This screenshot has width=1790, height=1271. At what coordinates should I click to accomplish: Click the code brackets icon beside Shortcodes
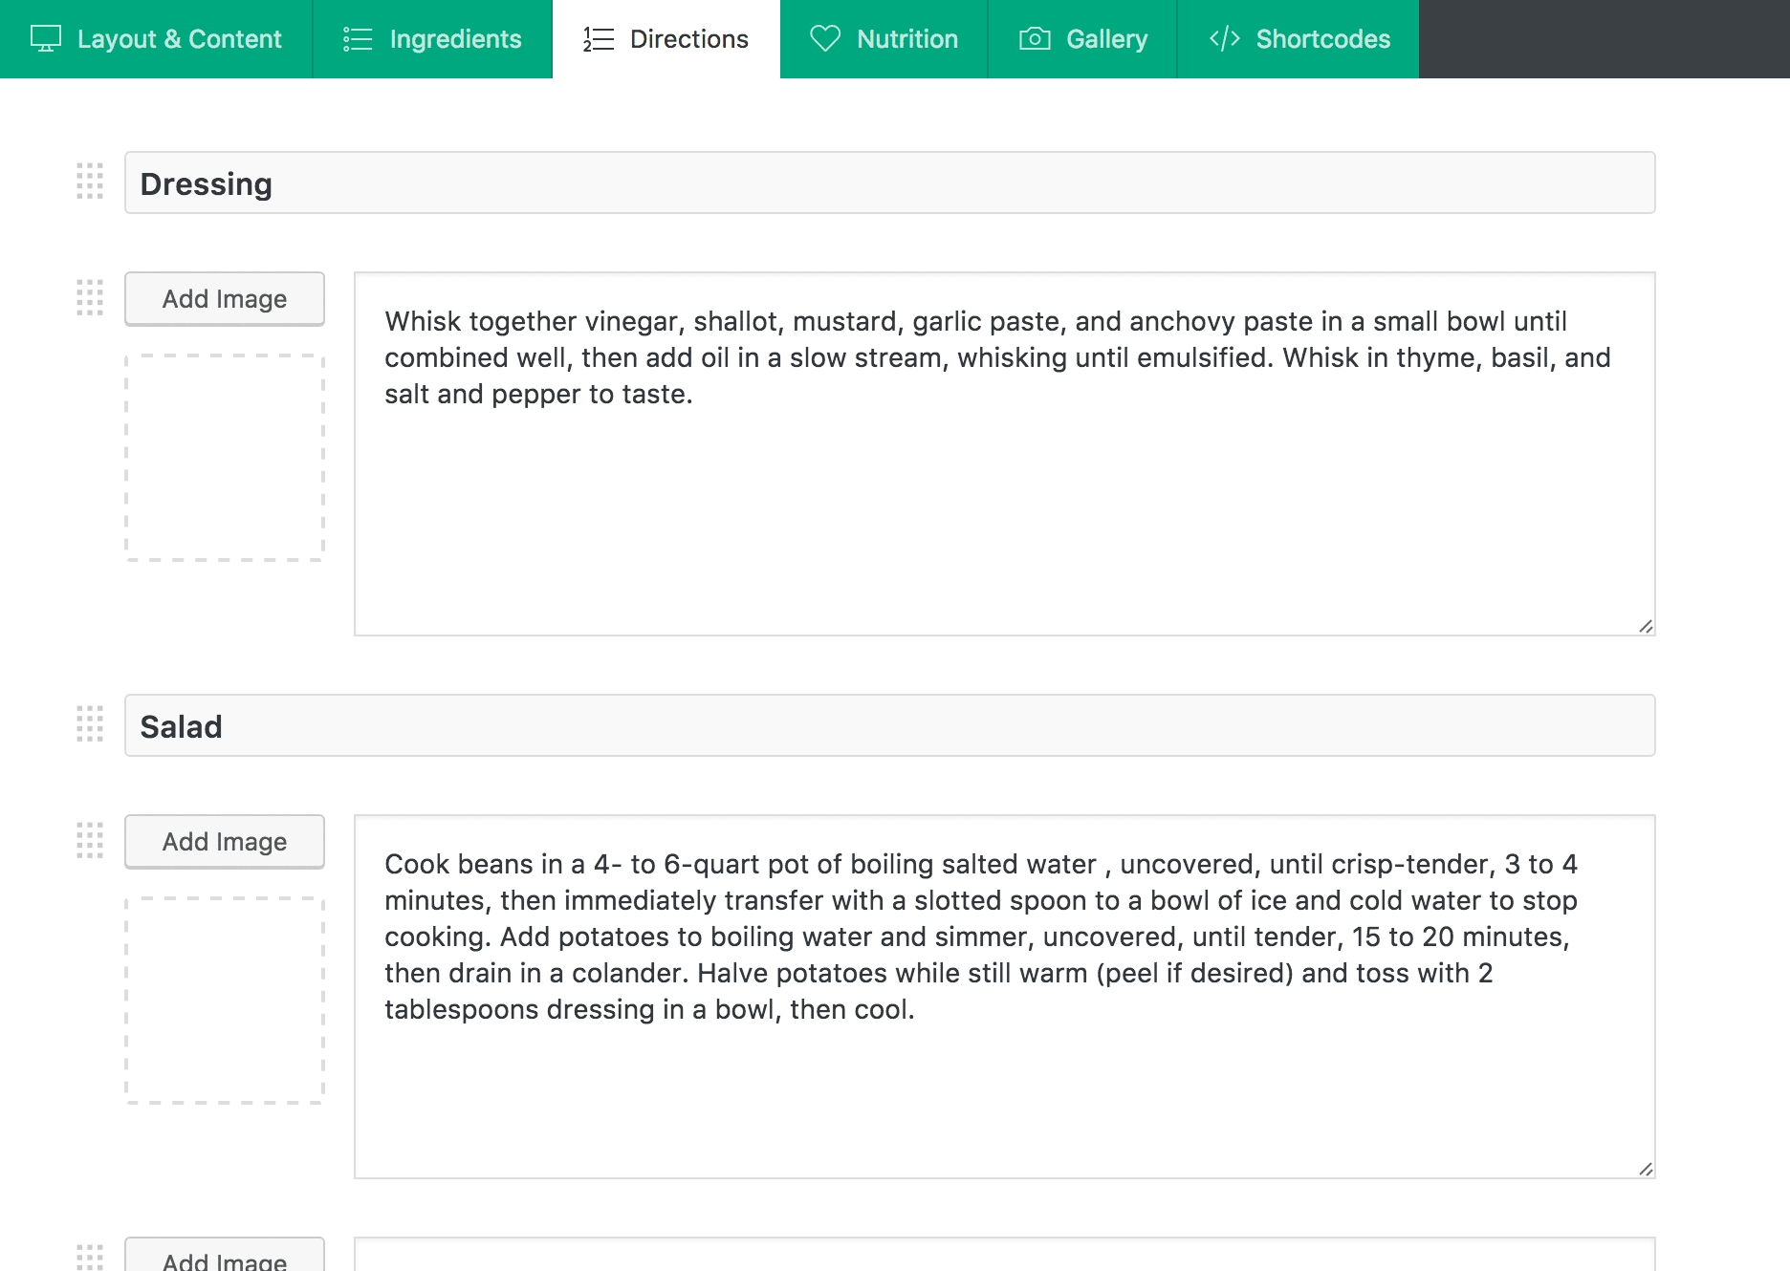pos(1225,39)
